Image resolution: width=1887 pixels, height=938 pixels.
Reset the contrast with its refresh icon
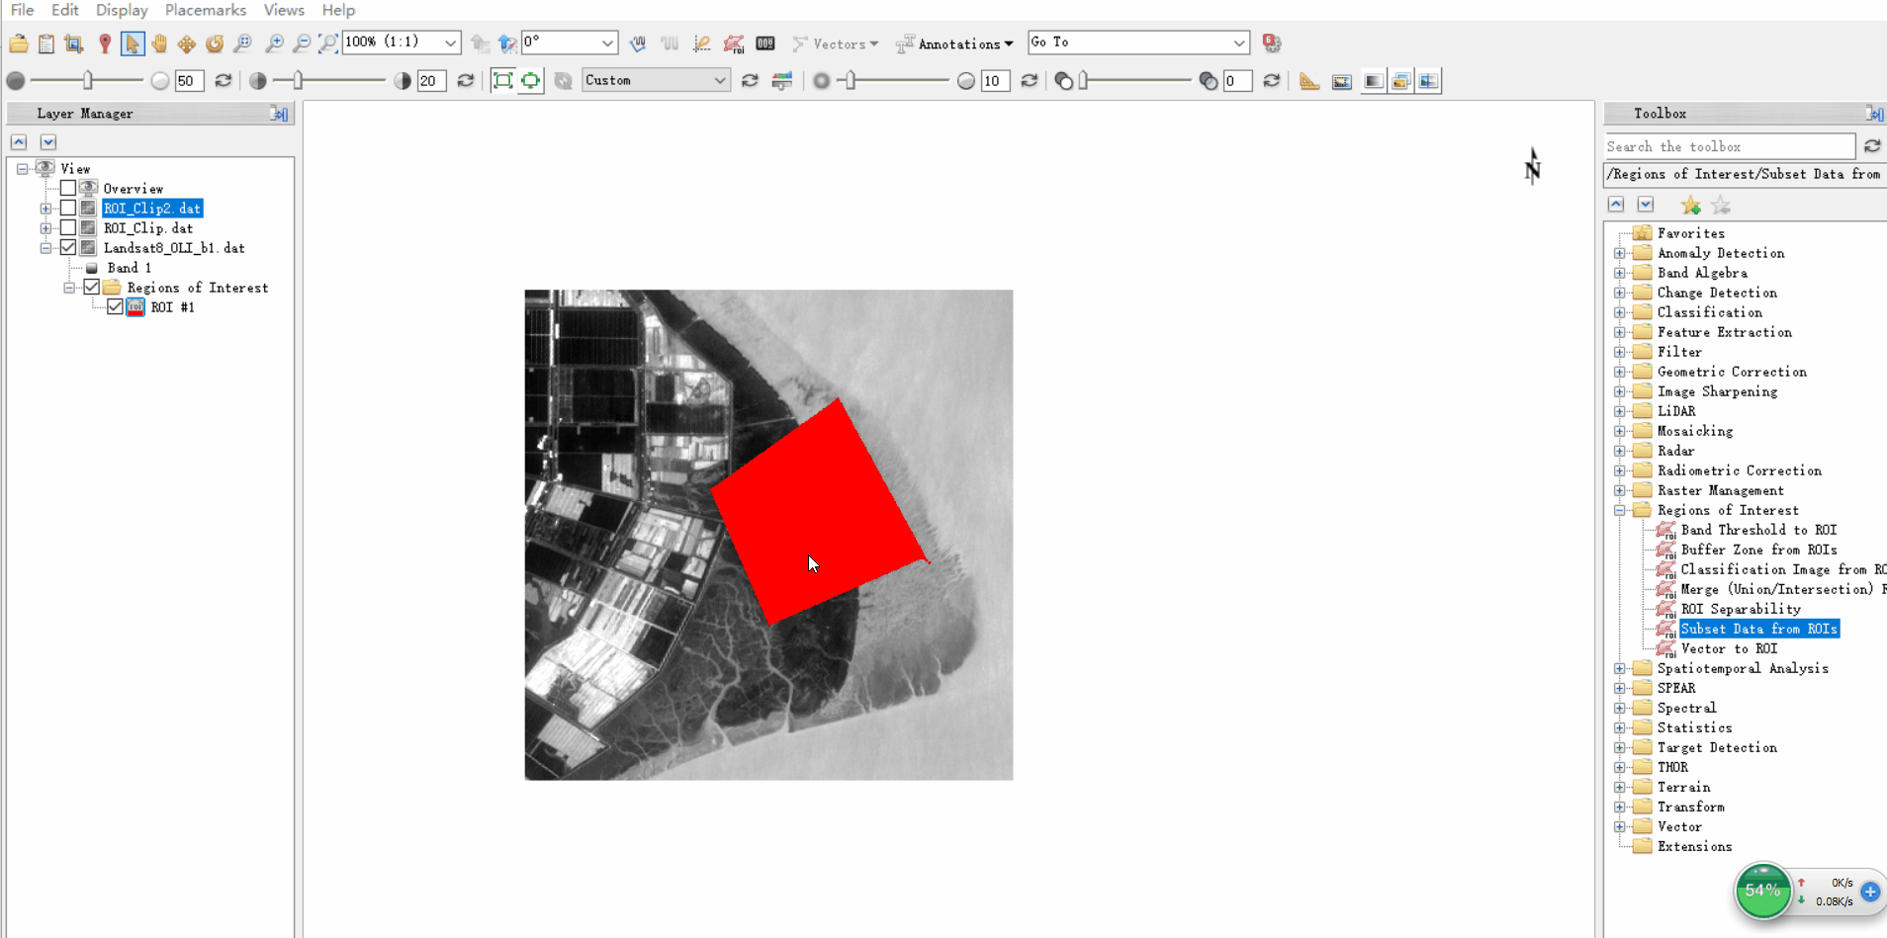click(x=466, y=81)
